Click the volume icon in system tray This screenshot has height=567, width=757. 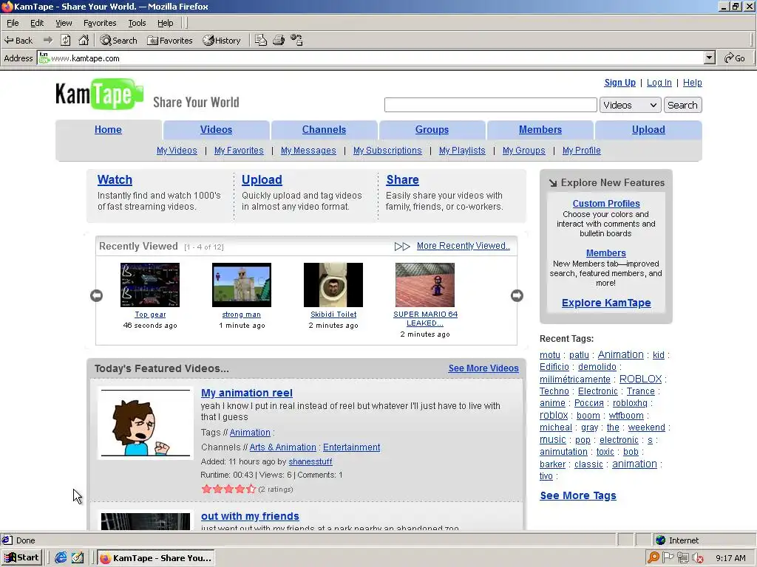[x=698, y=558]
